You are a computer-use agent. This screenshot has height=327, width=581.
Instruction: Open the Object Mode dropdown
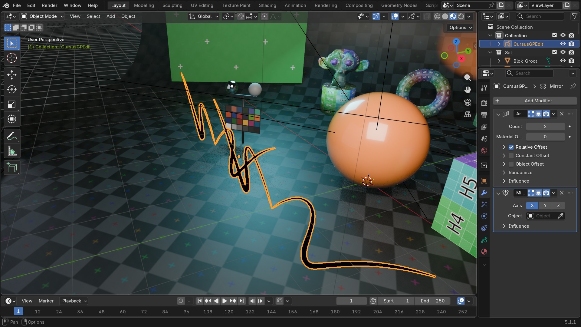pos(42,16)
